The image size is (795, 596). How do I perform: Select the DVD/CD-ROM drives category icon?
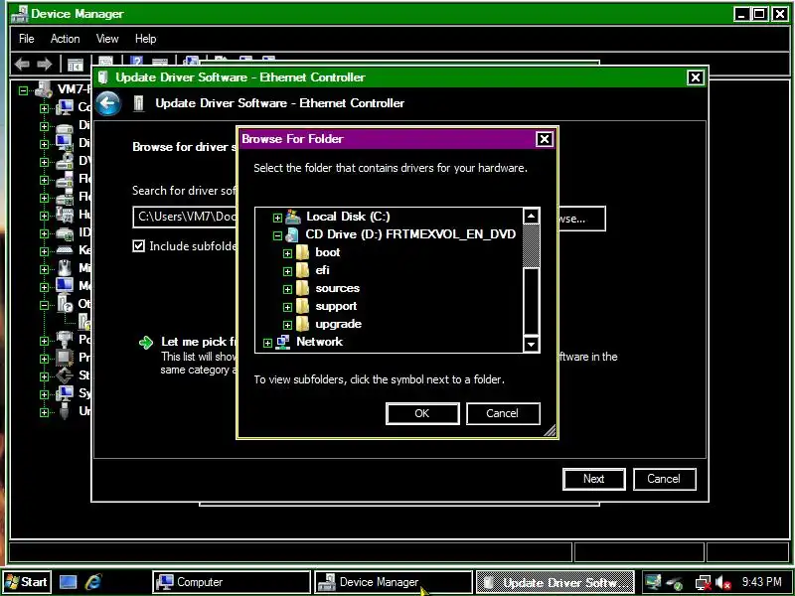pyautogui.click(x=65, y=161)
